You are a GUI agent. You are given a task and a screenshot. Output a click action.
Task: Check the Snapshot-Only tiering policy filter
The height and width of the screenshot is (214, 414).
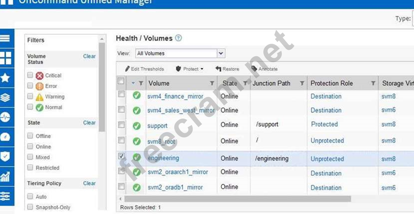(x=30, y=207)
